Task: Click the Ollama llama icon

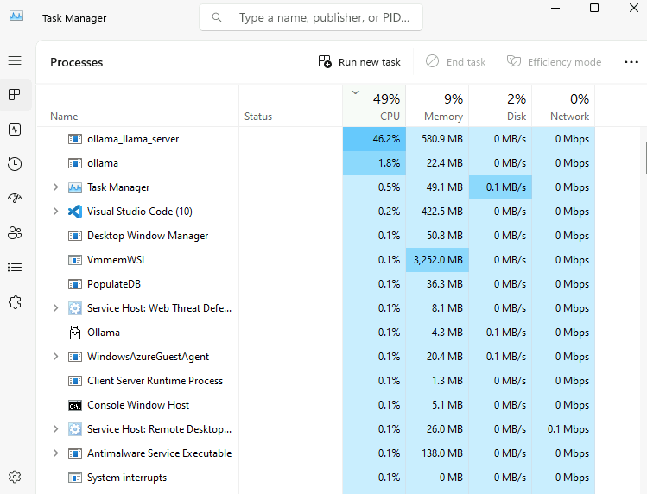Action: coord(75,332)
